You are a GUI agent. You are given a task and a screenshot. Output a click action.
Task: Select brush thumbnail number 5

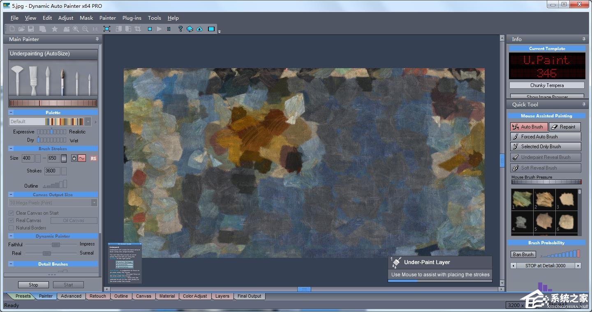[544, 222]
